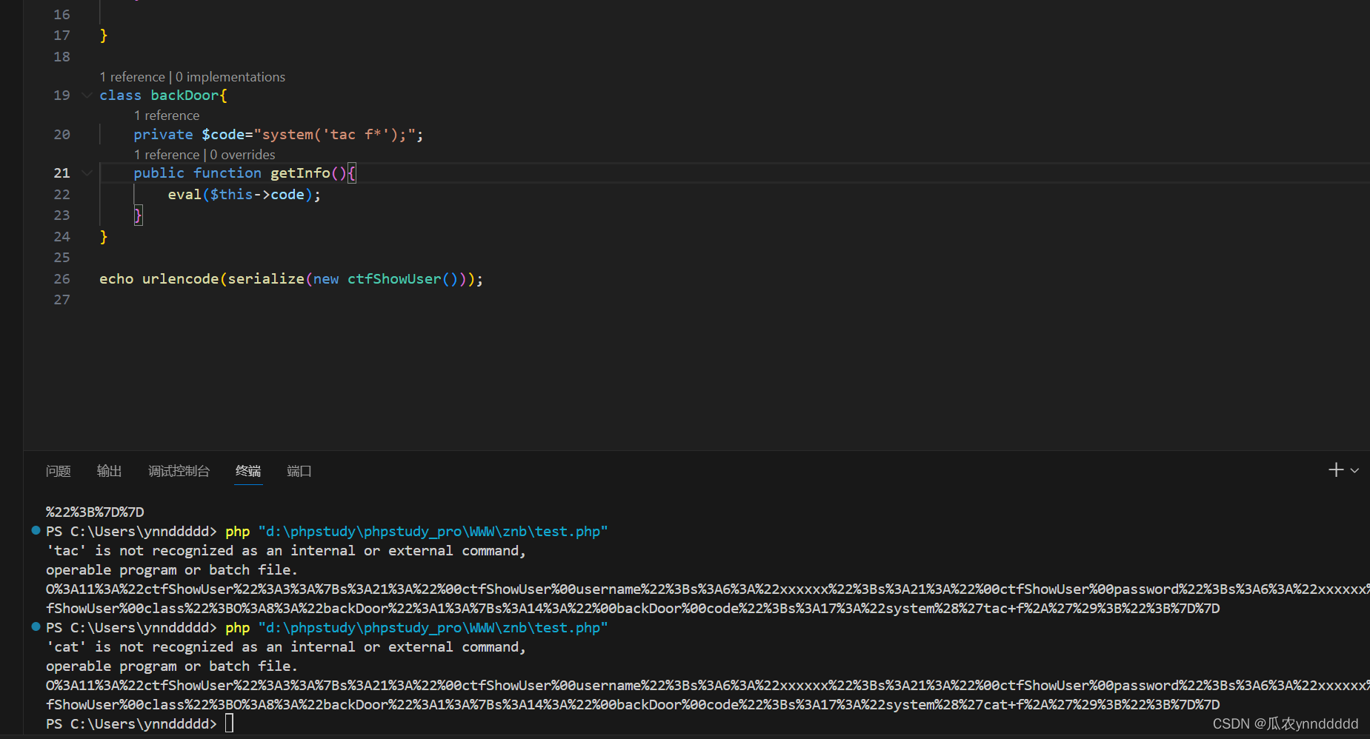Click line number 26 in the gutter
Viewport: 1370px width, 739px height.
tap(61, 278)
